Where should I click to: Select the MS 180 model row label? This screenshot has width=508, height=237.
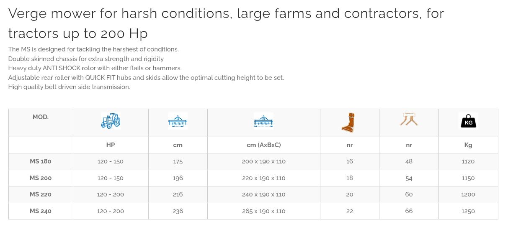[41, 161]
